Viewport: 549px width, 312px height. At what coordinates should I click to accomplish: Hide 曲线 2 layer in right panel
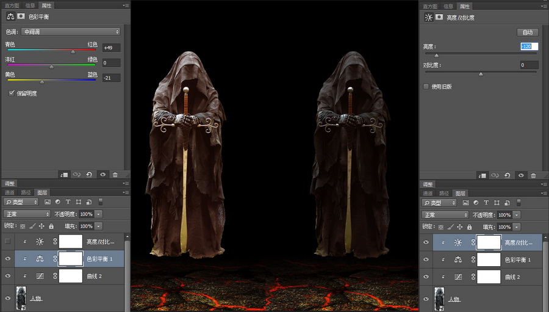click(x=426, y=277)
